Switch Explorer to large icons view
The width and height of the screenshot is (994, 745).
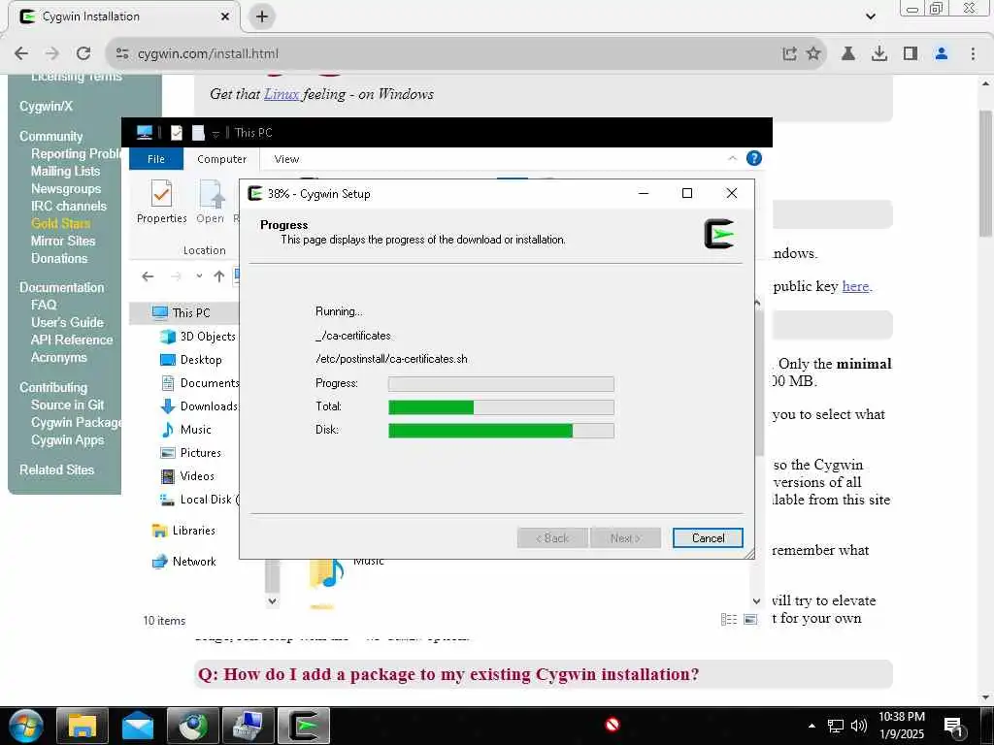point(750,620)
